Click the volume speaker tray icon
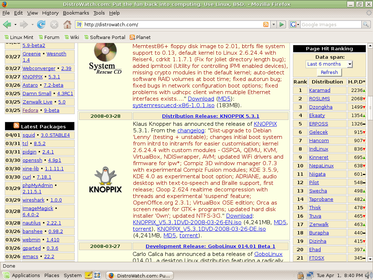 tap(369, 276)
